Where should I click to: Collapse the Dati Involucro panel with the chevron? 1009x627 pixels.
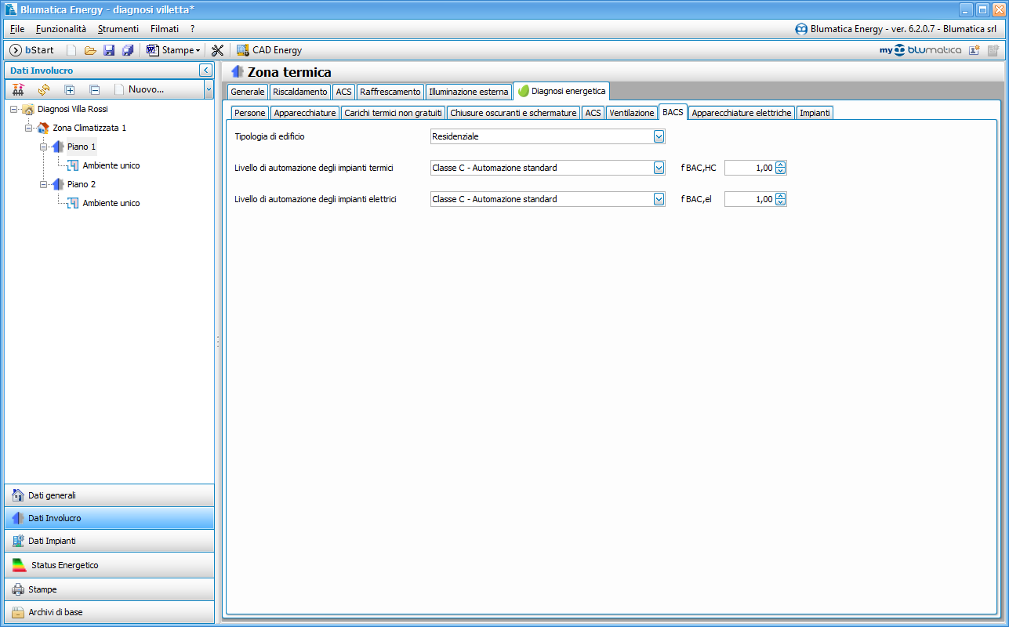coord(206,71)
